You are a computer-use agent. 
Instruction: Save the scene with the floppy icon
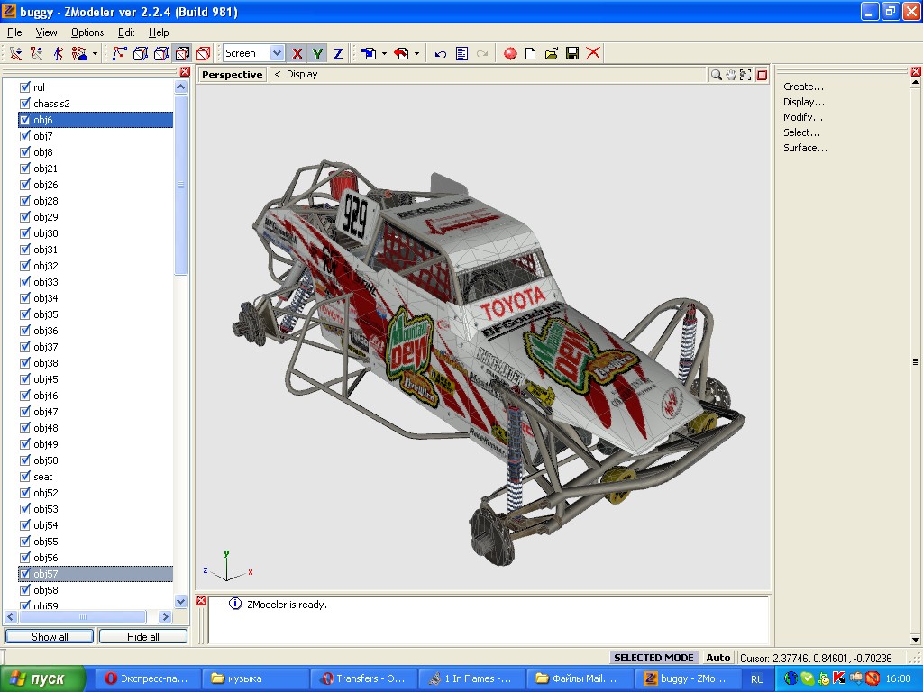(x=572, y=53)
